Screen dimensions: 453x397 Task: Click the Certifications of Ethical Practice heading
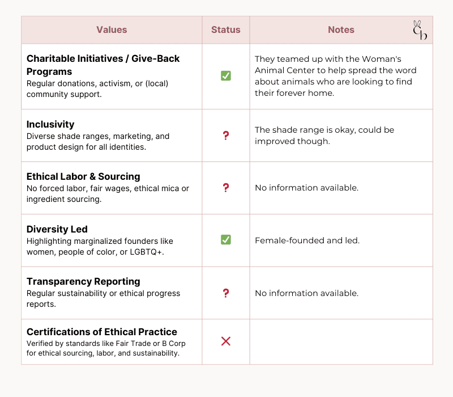point(102,332)
